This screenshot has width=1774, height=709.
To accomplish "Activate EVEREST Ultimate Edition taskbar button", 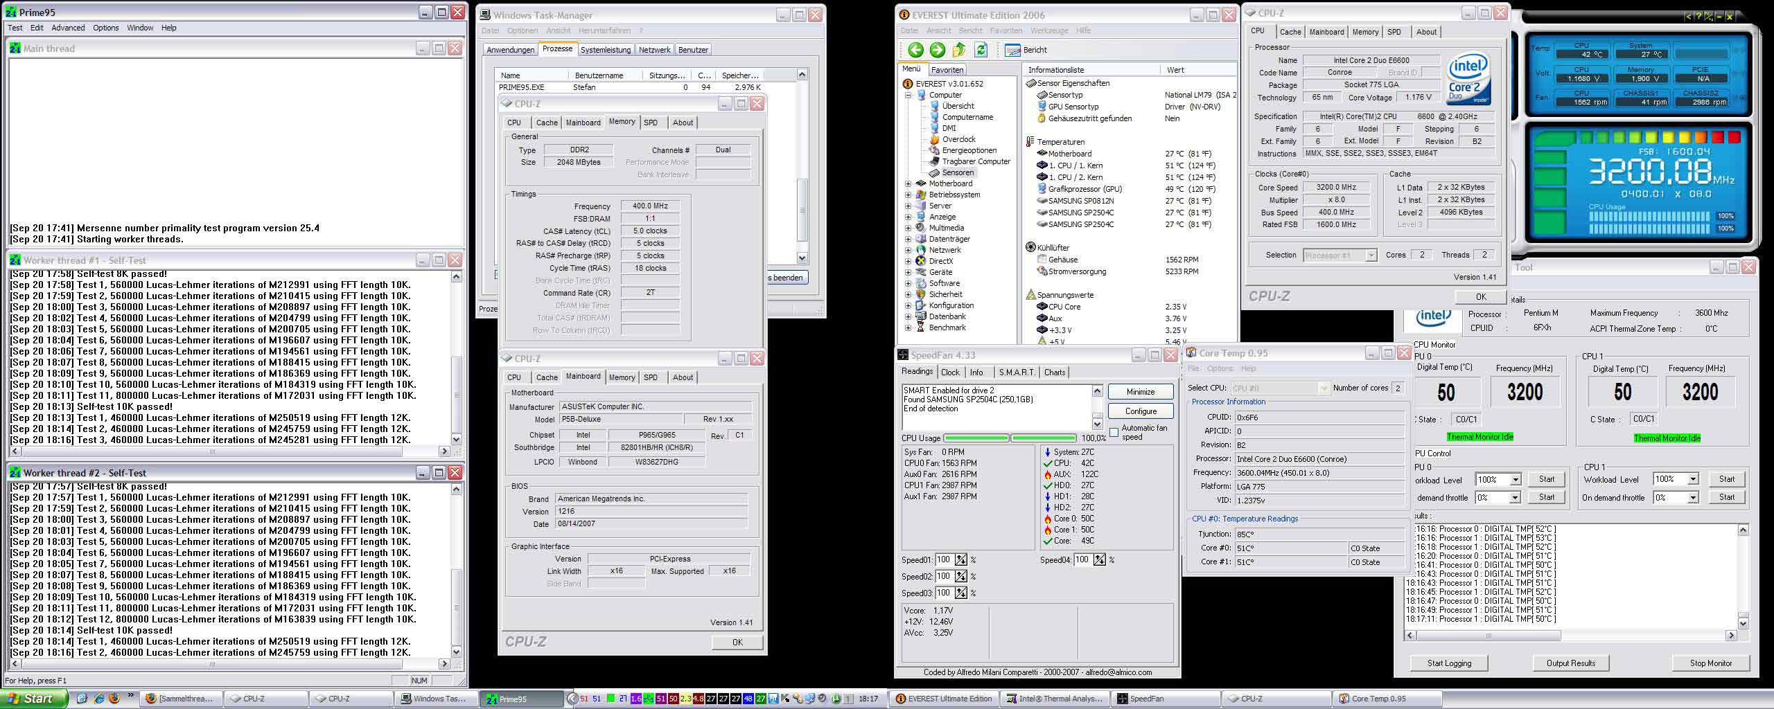I will pos(944,699).
